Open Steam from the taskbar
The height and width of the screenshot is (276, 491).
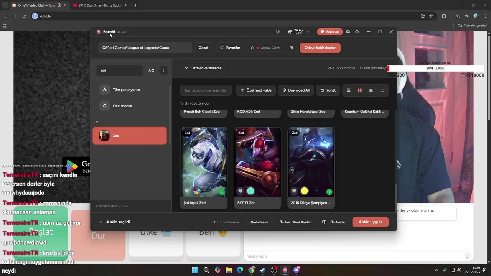[x=262, y=270]
